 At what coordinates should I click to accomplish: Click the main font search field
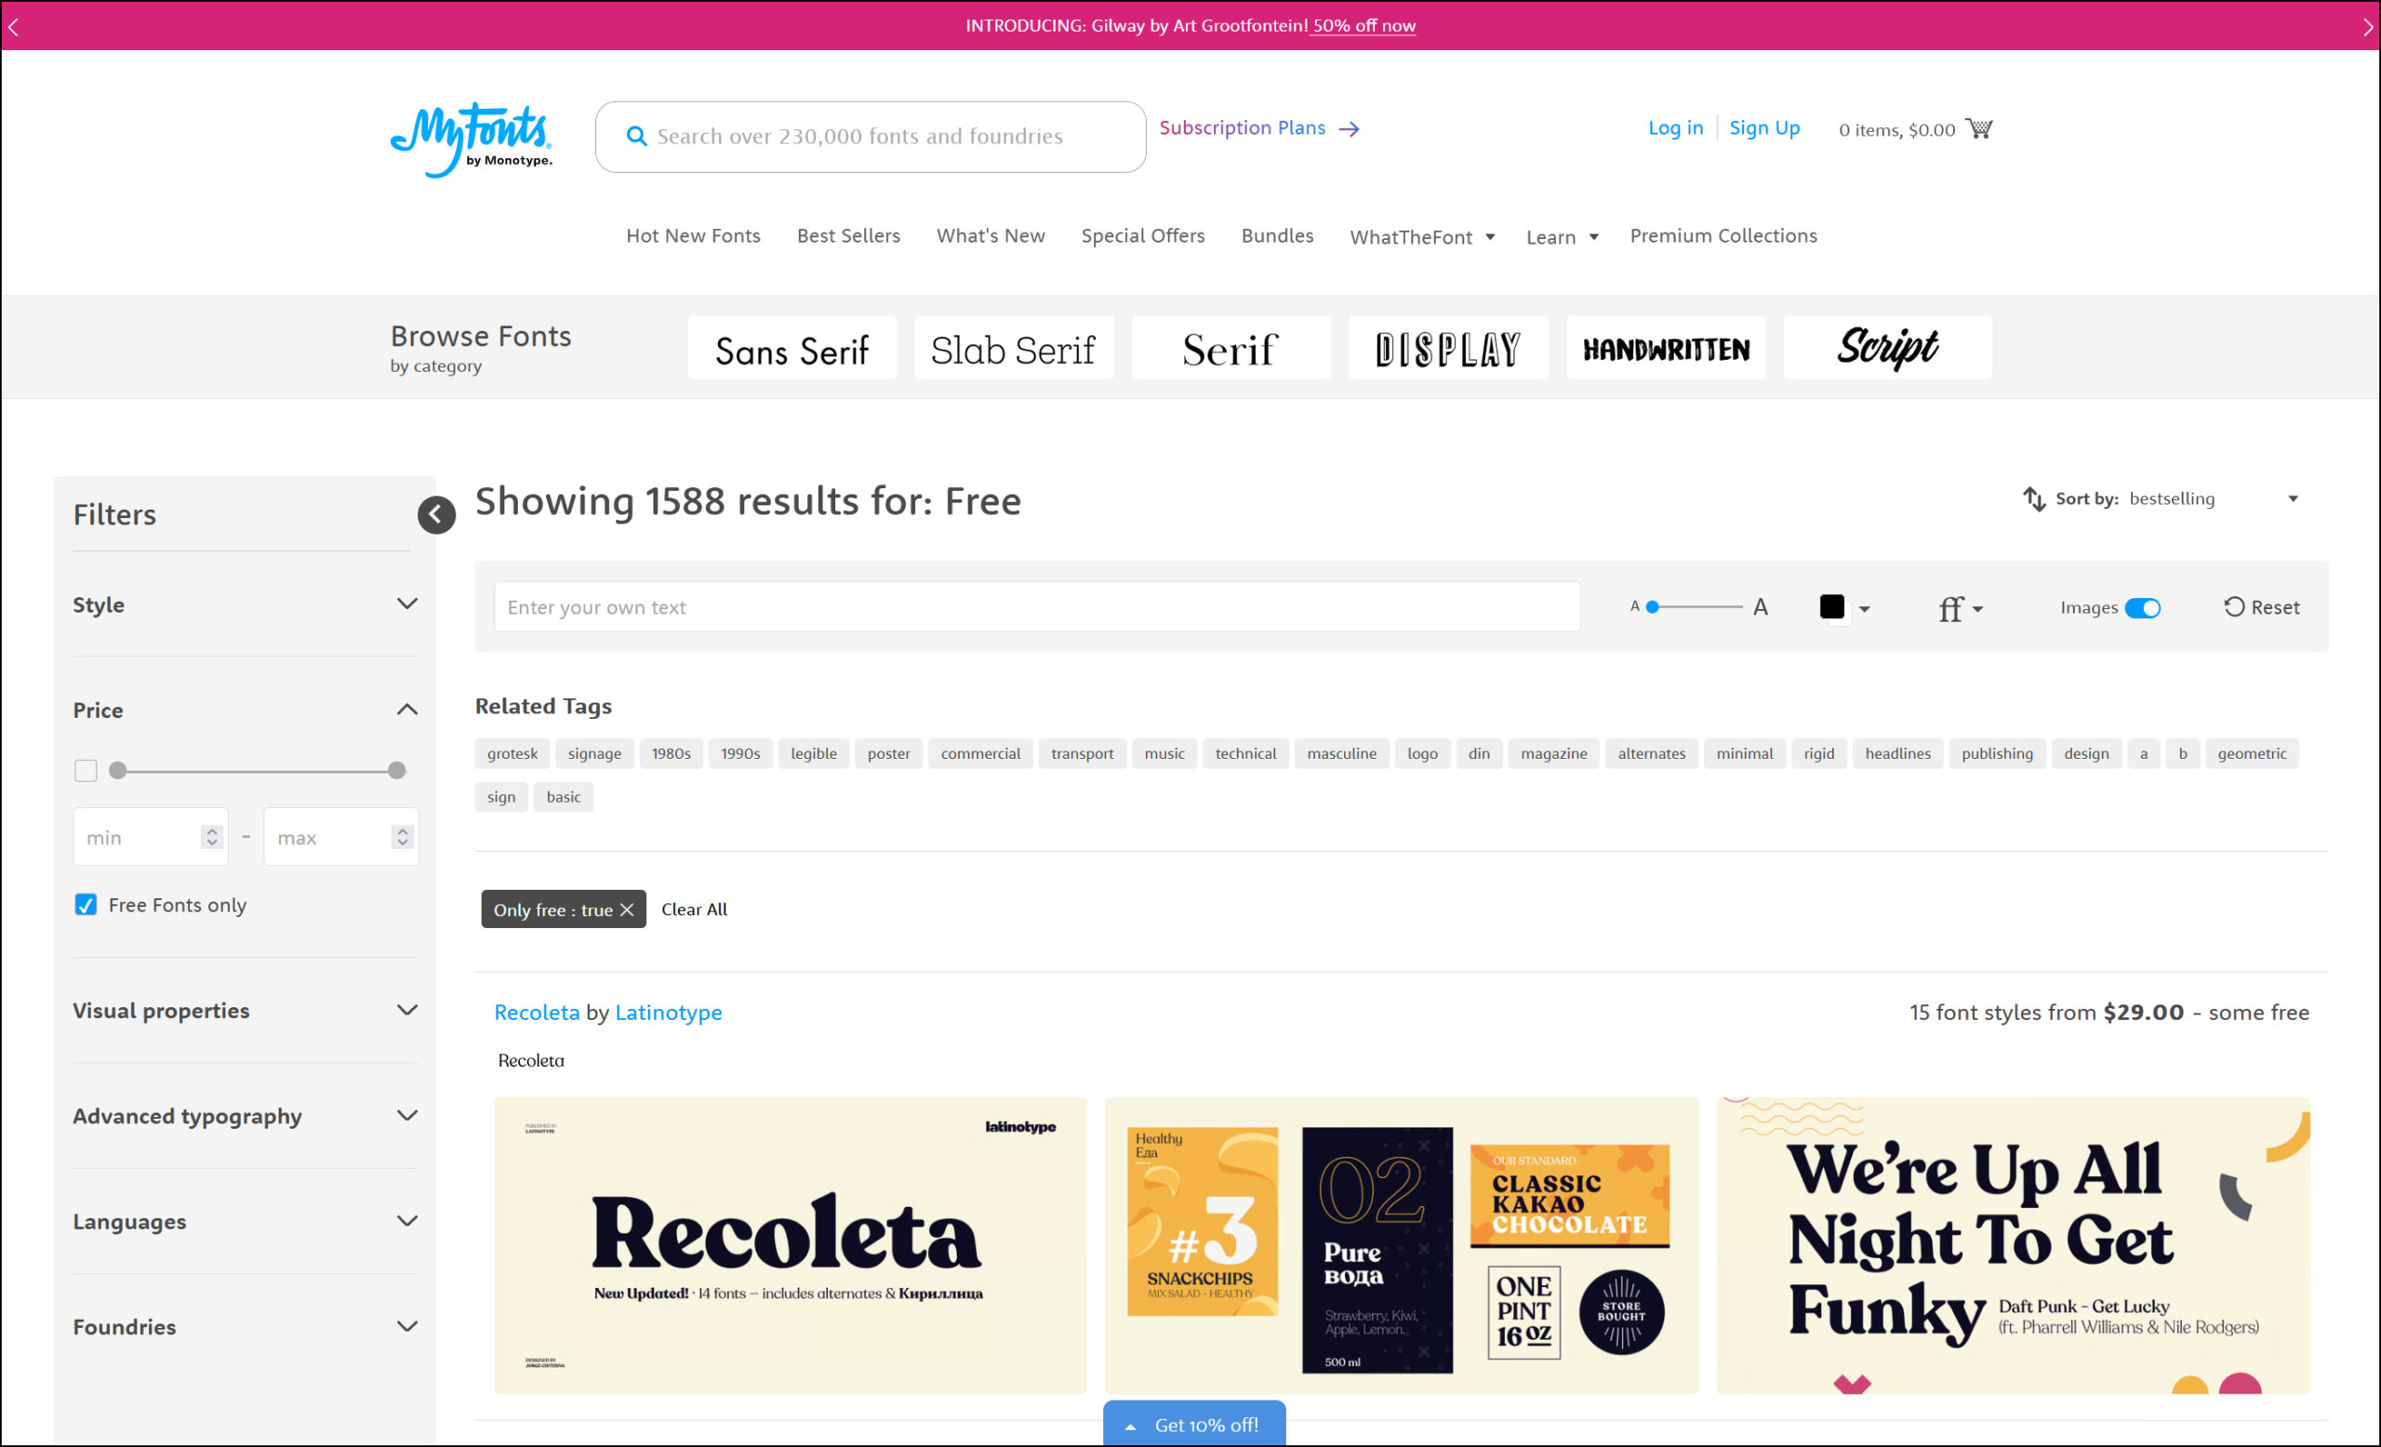pos(871,136)
